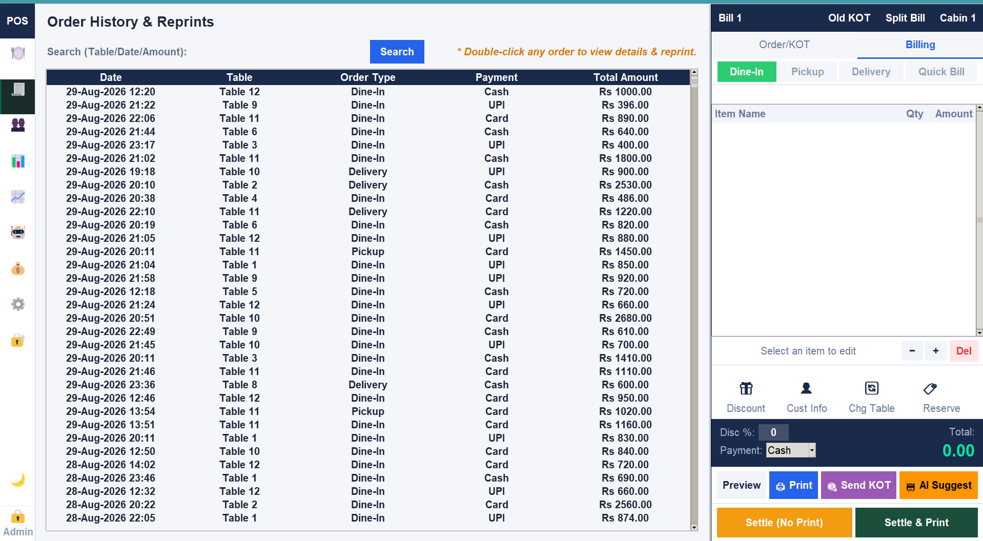The height and width of the screenshot is (541, 983).
Task: Click the plus quantity button
Action: 936,351
